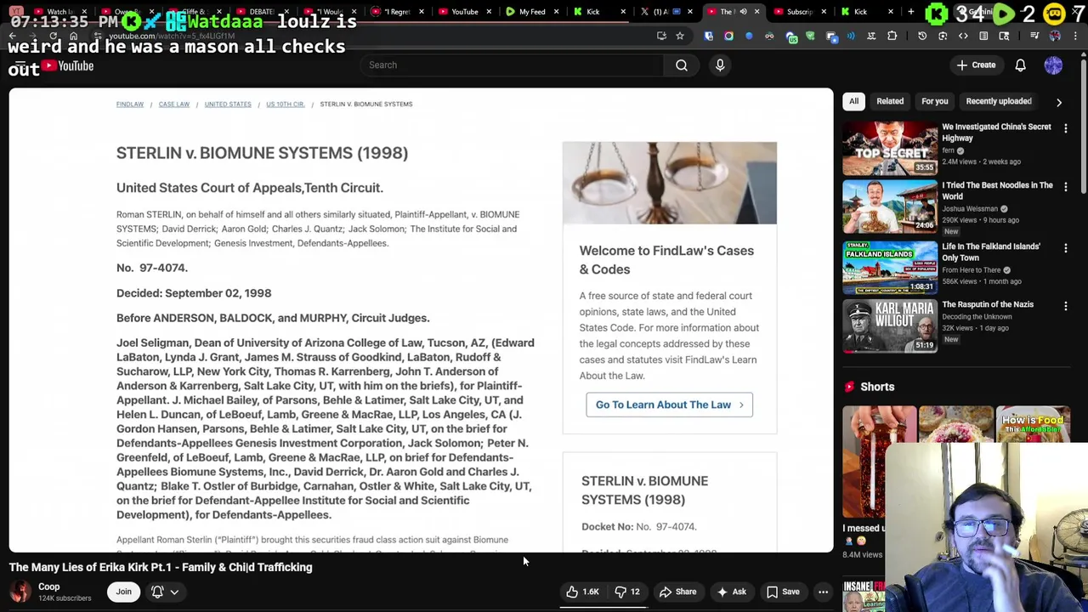
Task: Open 'We Investigated China's Secret Highway' title
Action: tap(996, 133)
